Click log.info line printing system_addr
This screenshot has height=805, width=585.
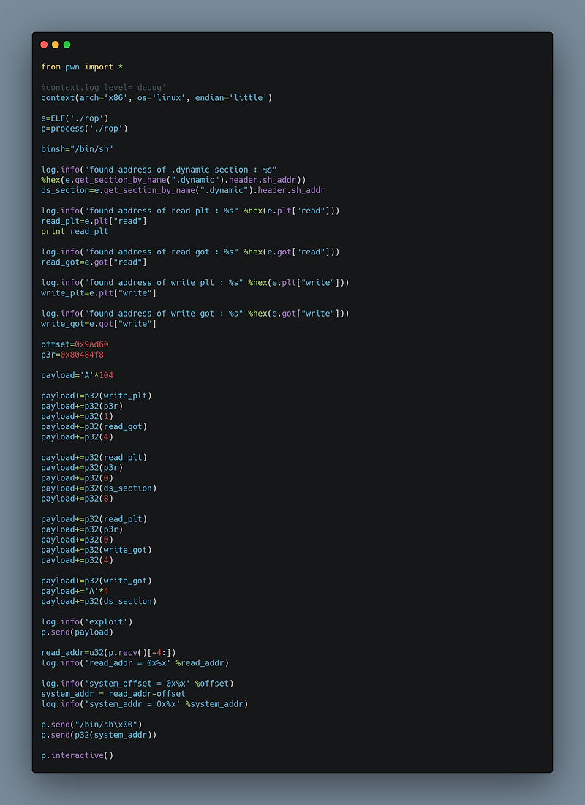pos(145,703)
